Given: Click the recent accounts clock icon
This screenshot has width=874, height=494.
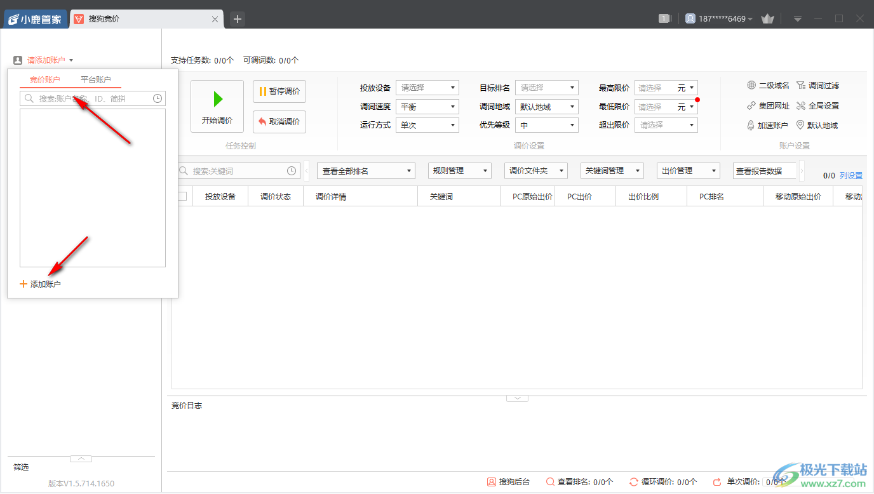Looking at the screenshot, I should pos(159,98).
